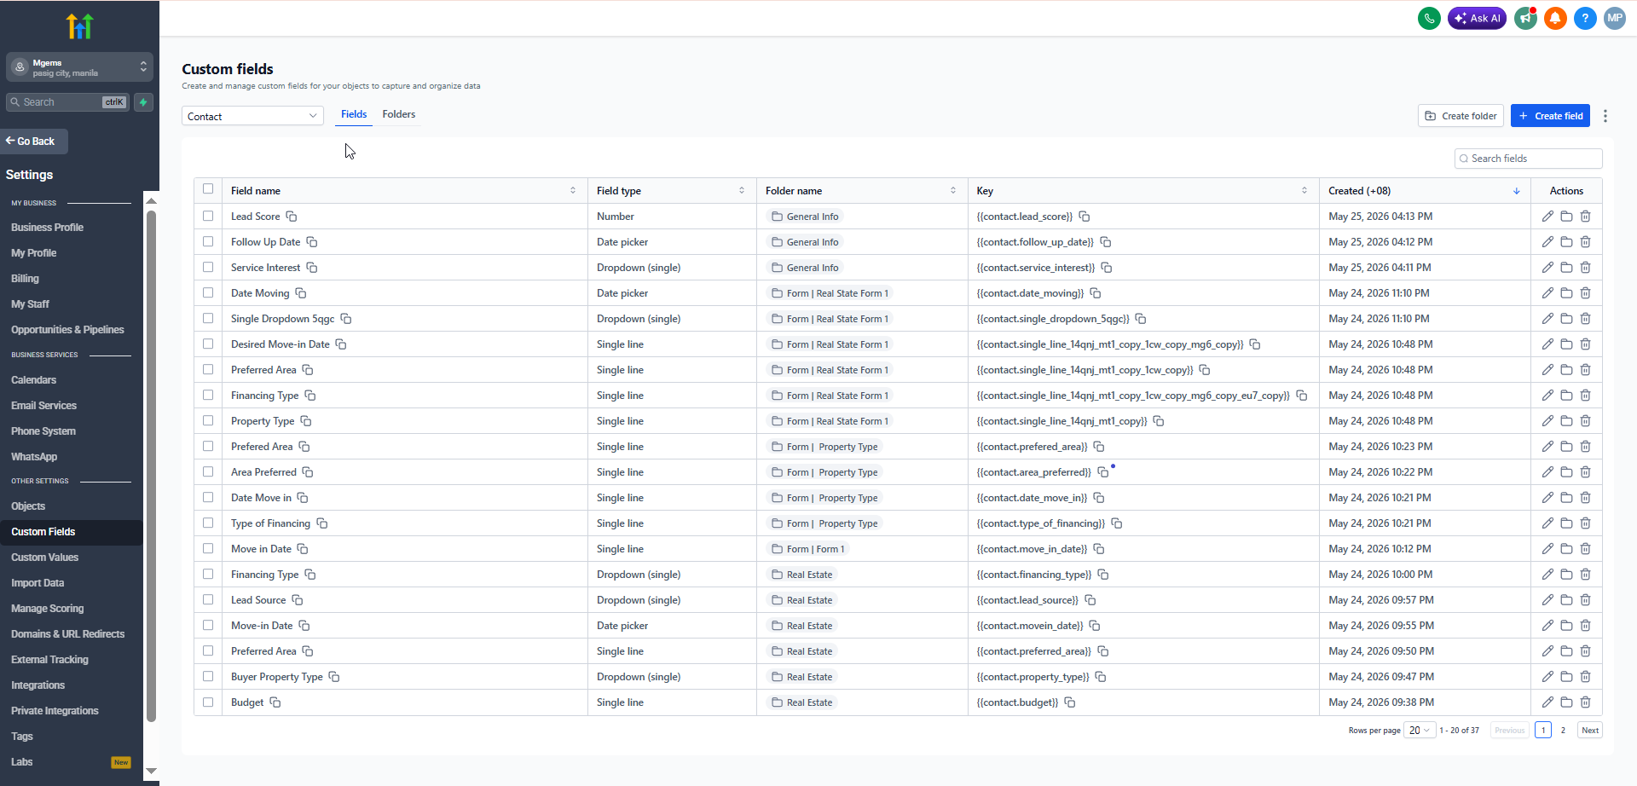Screen dimensions: 1637x786
Task: Move the Lead Source field to a folder
Action: 1566,600
